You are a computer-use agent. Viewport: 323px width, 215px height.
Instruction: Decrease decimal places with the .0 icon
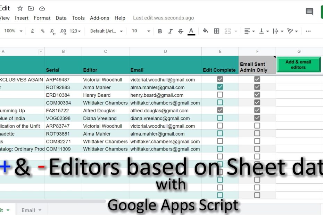coord(52,32)
